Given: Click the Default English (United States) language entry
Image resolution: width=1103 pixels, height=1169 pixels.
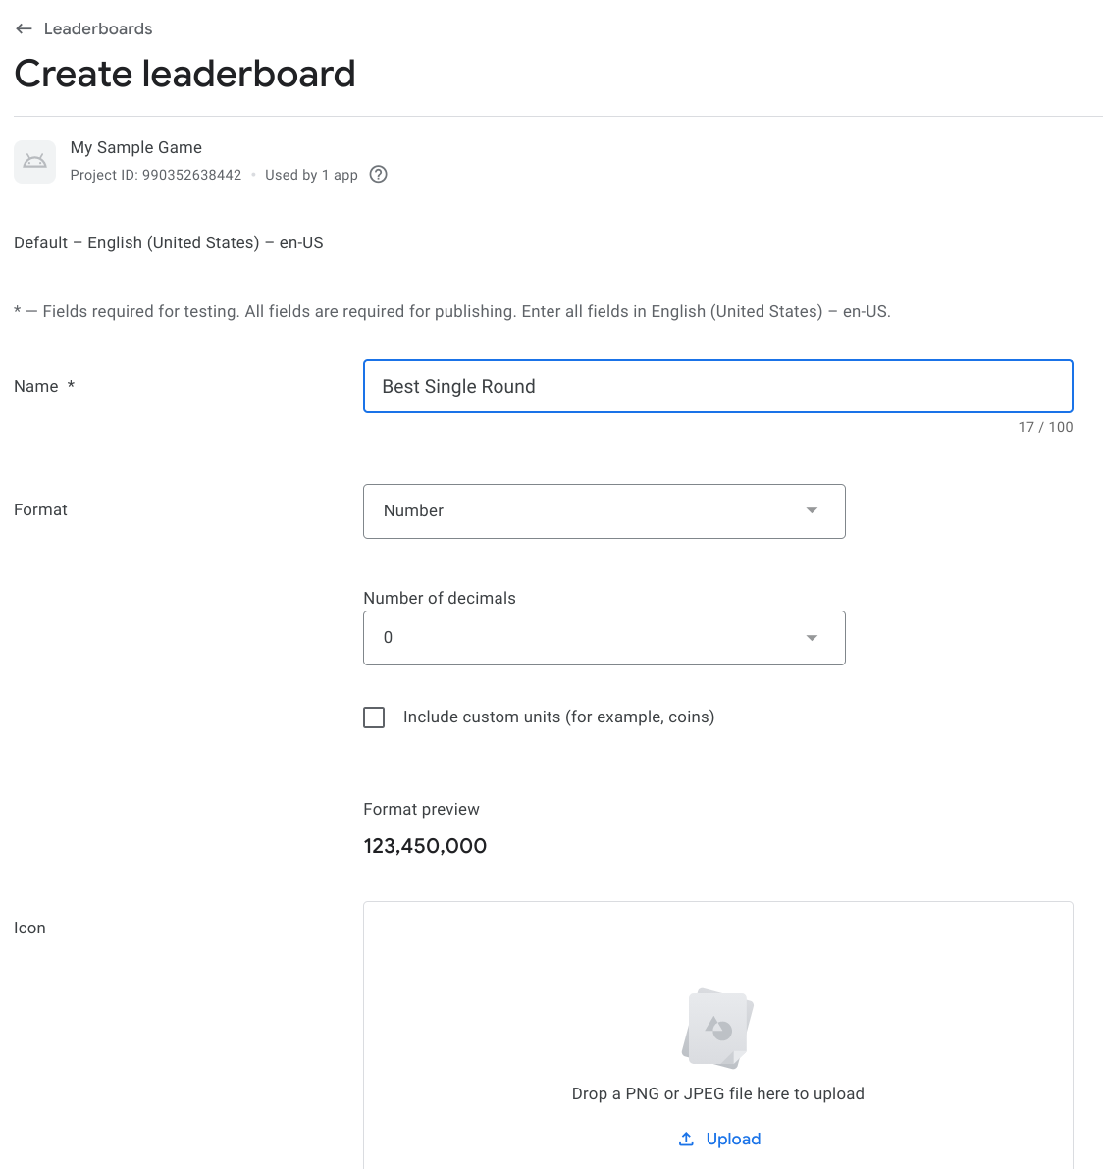Looking at the screenshot, I should (x=168, y=242).
